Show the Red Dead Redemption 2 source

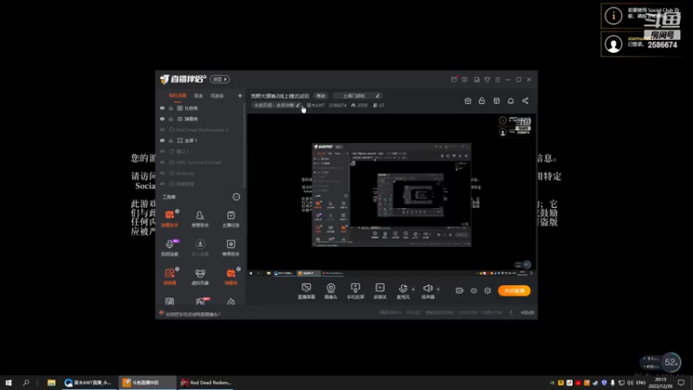tap(162, 130)
